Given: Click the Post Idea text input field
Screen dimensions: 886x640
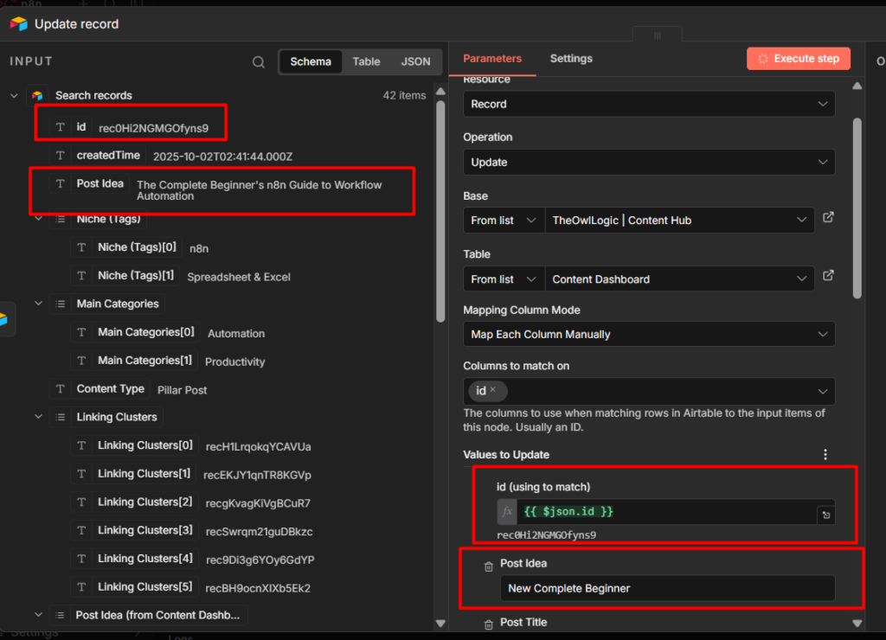Looking at the screenshot, I should (x=666, y=588).
